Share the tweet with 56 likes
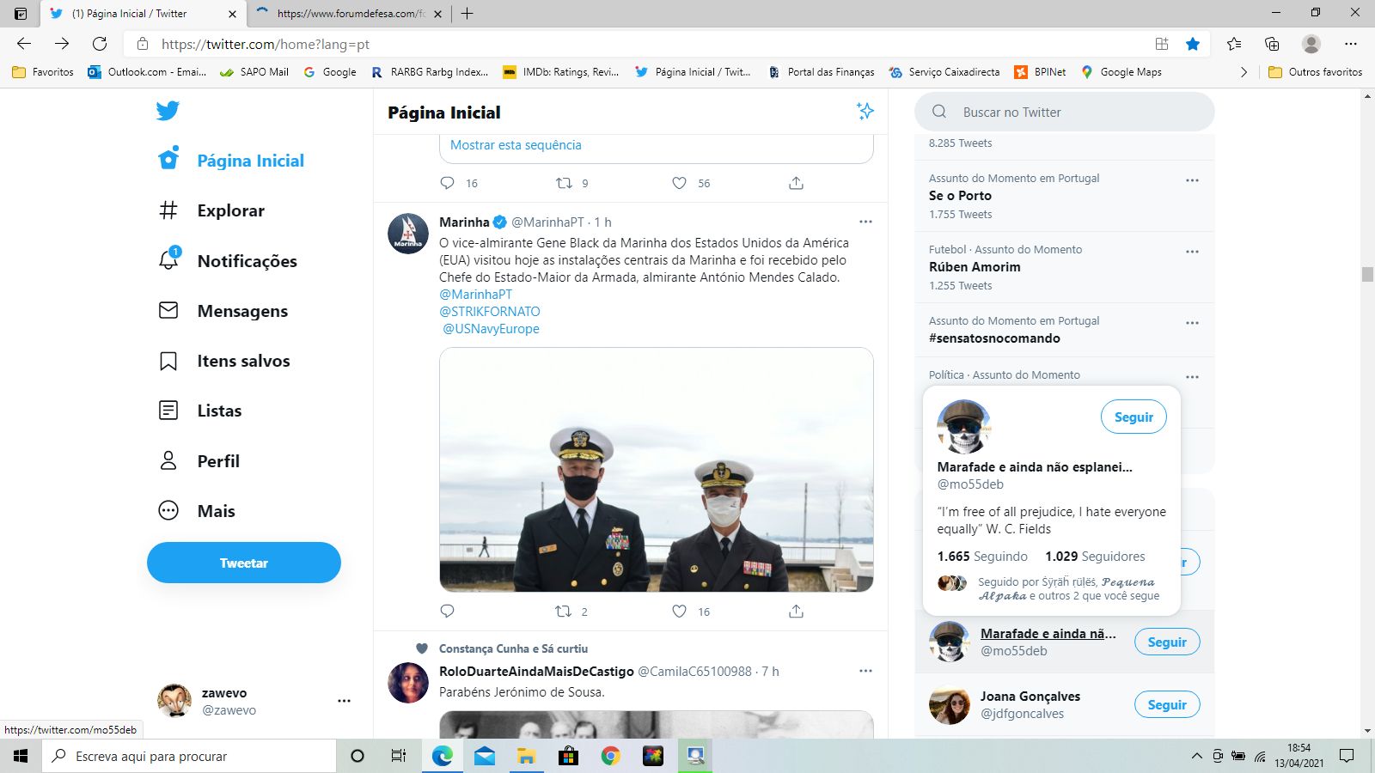The image size is (1375, 773). coord(796,183)
